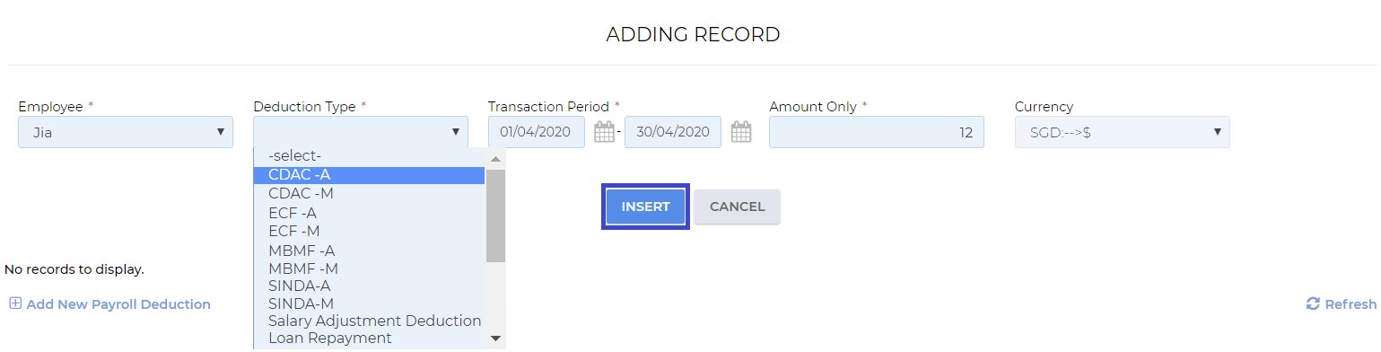Screen dimensions: 1381x352
Task: Click dropdown list scroll down arrow
Action: coord(495,339)
